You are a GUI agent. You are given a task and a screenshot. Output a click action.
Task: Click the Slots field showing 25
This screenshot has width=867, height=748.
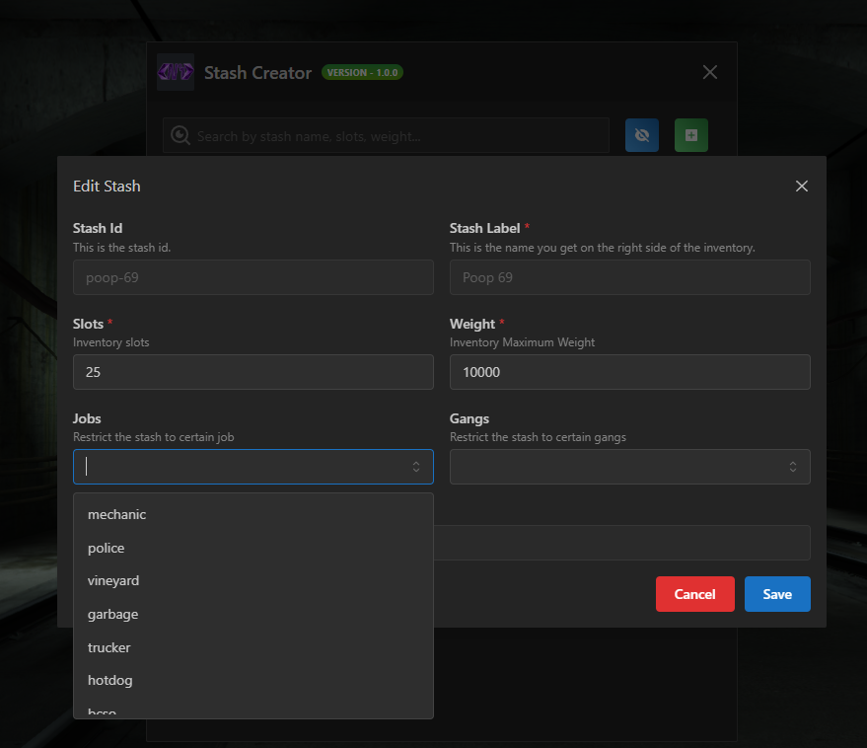(x=253, y=372)
